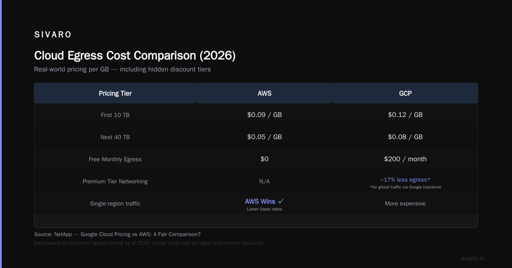
Task: Click the 'More expensive' GCP cell
Action: [x=405, y=203]
